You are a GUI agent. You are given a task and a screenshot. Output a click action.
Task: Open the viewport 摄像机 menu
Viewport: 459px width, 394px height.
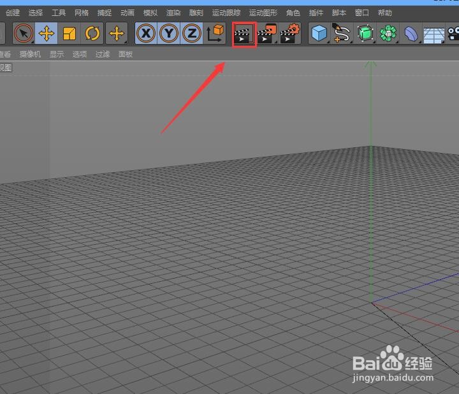click(30, 54)
